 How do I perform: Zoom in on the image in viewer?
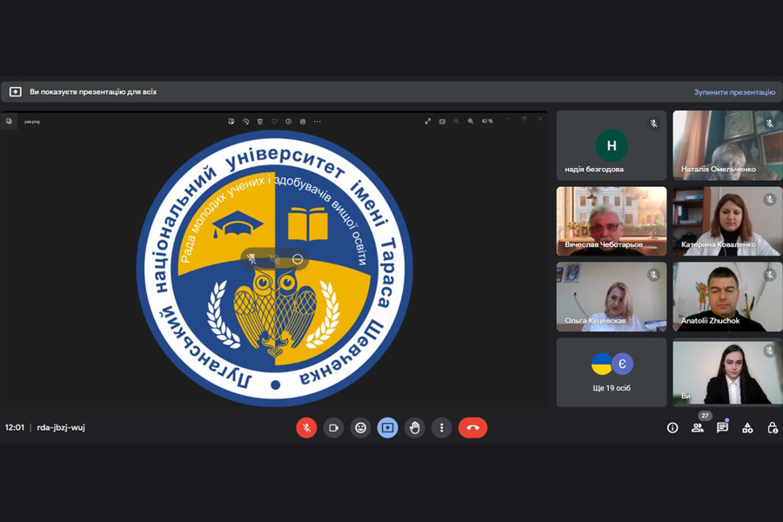(471, 122)
